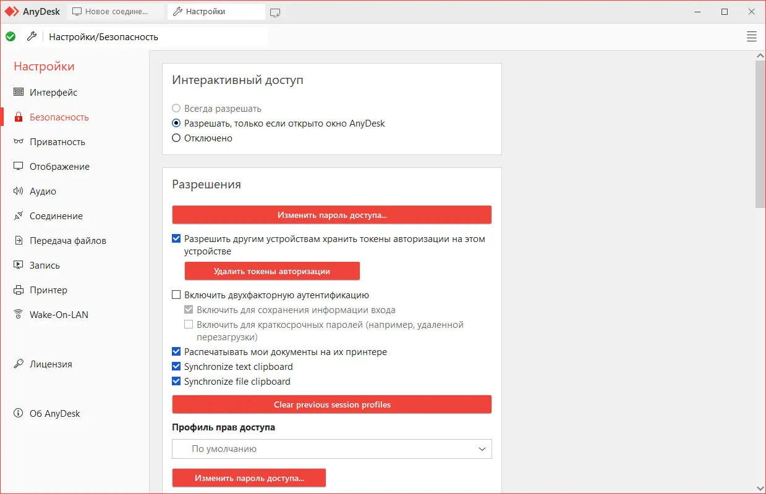Click the wide Изменить пароль доступа button under Разрешения

pos(332,215)
